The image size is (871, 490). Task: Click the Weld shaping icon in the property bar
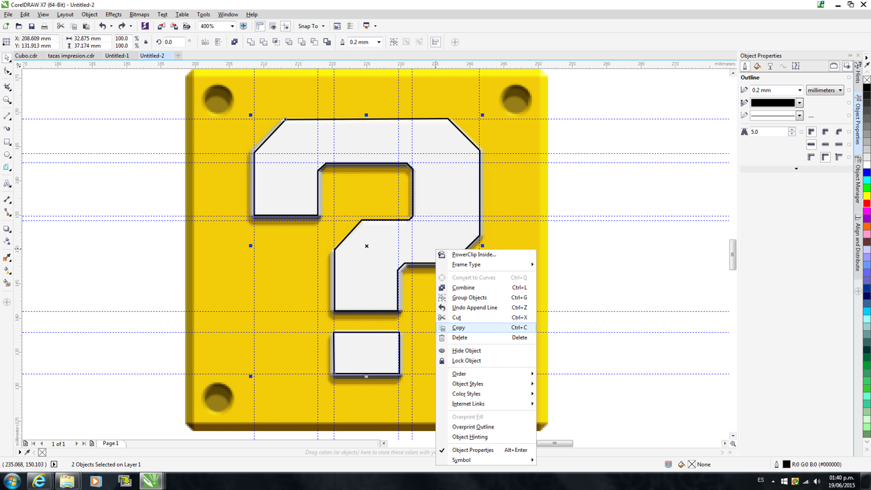pyautogui.click(x=251, y=42)
